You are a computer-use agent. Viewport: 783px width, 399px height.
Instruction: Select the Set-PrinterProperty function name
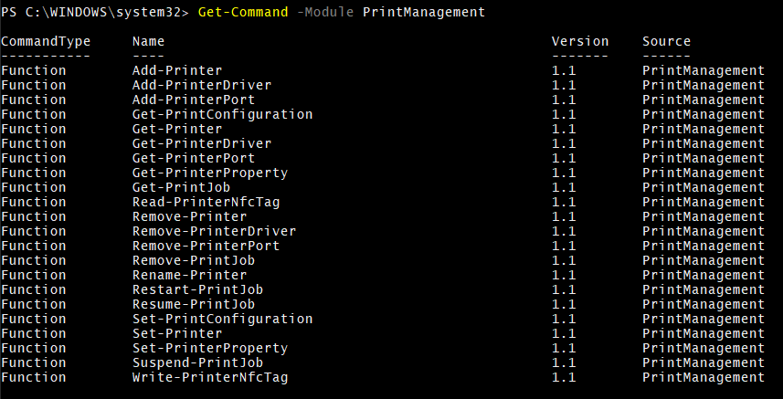(x=210, y=348)
